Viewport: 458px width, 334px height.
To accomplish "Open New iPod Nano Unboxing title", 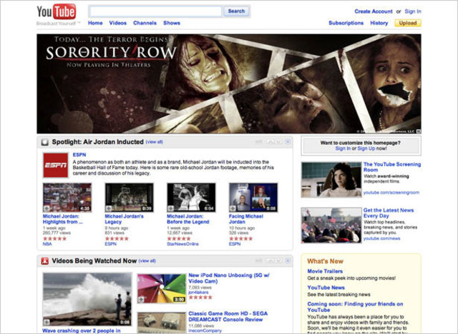I will [229, 278].
